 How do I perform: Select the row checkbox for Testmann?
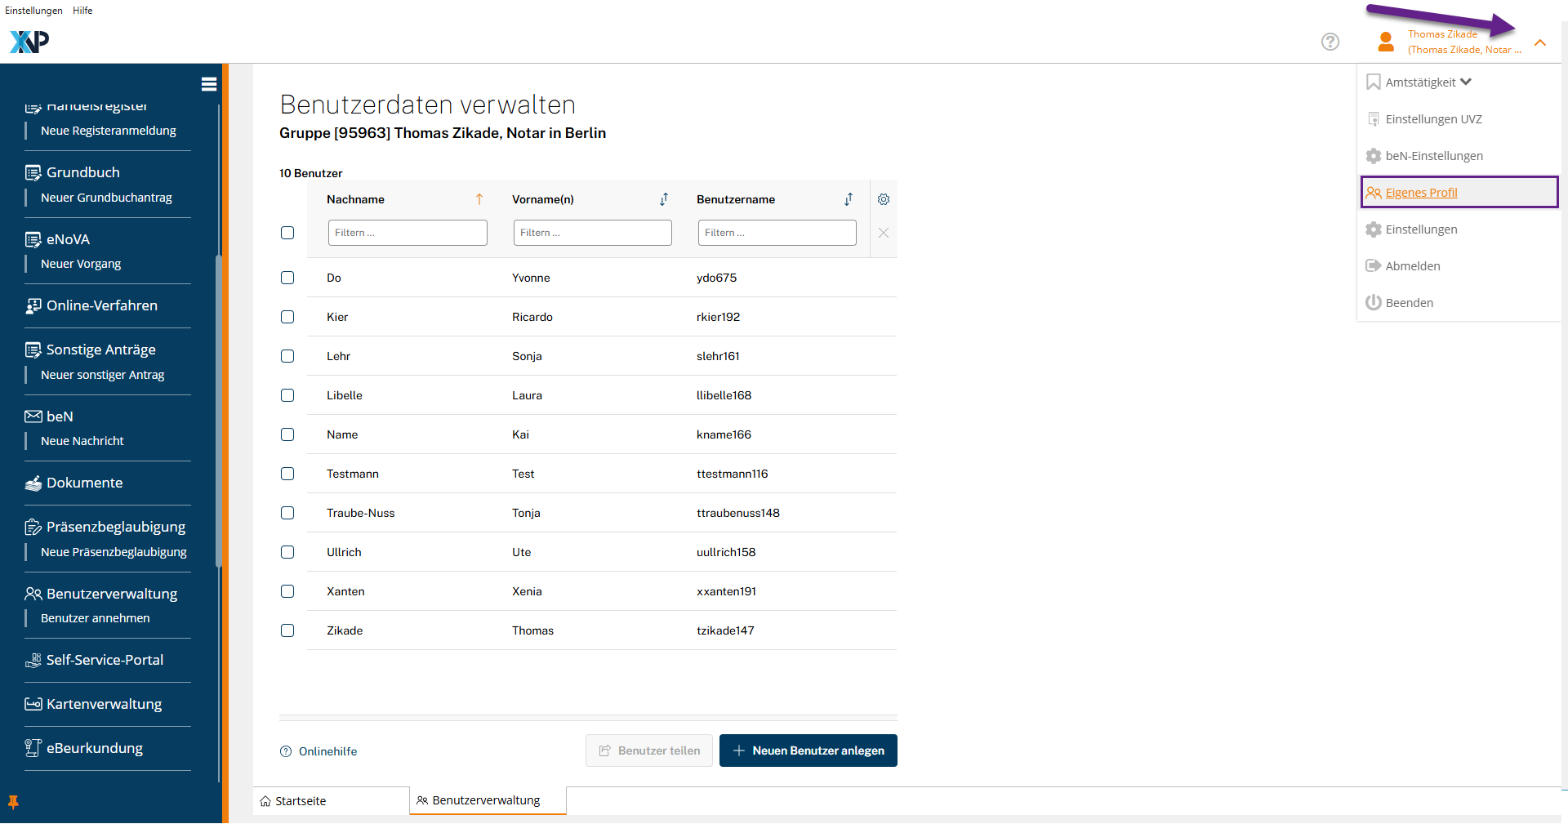287,474
